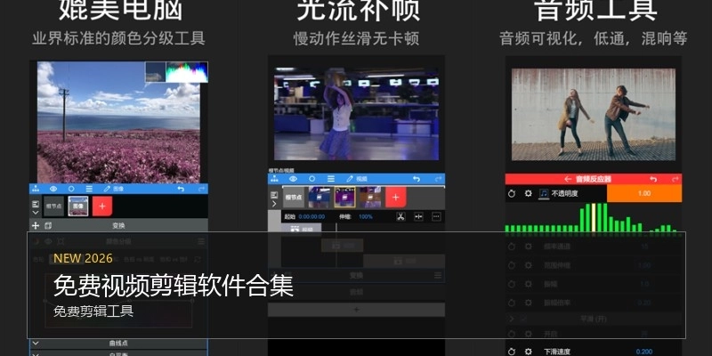Open the histogram scope thumbnail above the sky
This screenshot has height=356, width=712.
coord(187,72)
